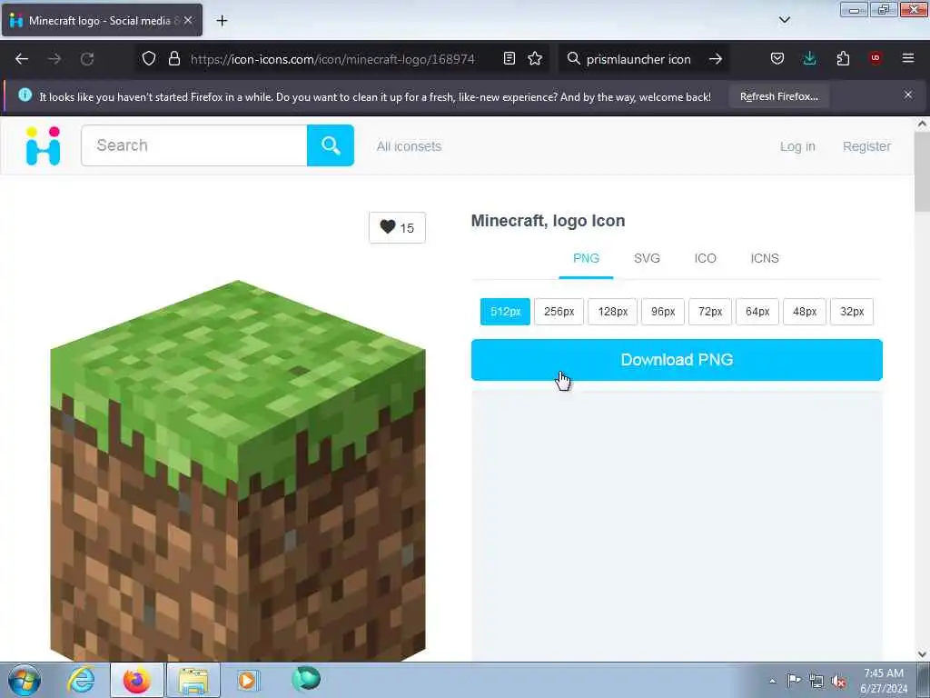Open Action Center flag icon

[x=794, y=680]
